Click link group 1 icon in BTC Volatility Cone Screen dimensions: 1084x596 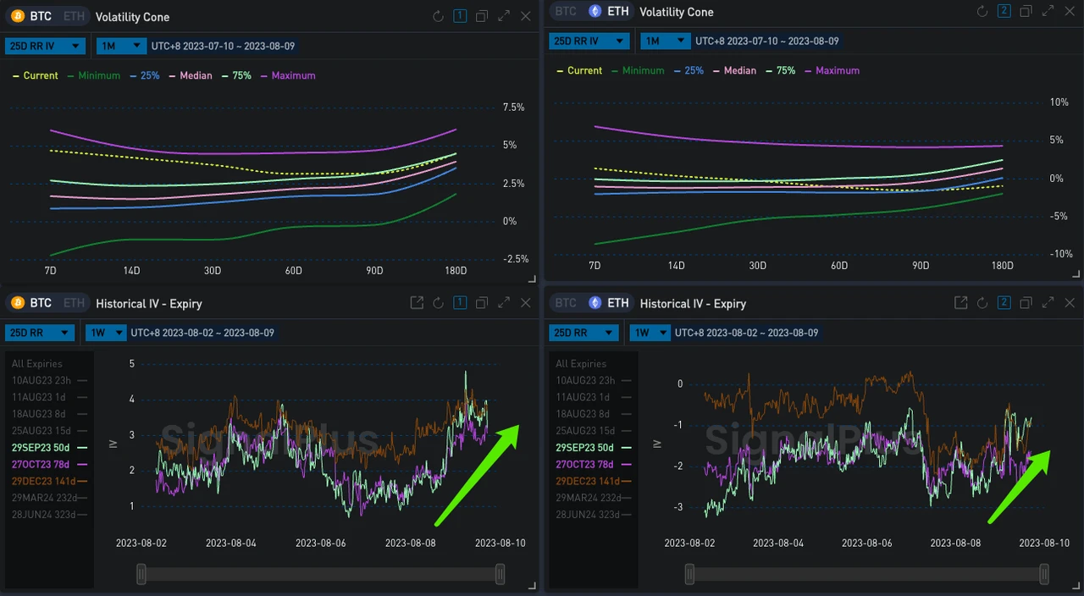point(460,16)
